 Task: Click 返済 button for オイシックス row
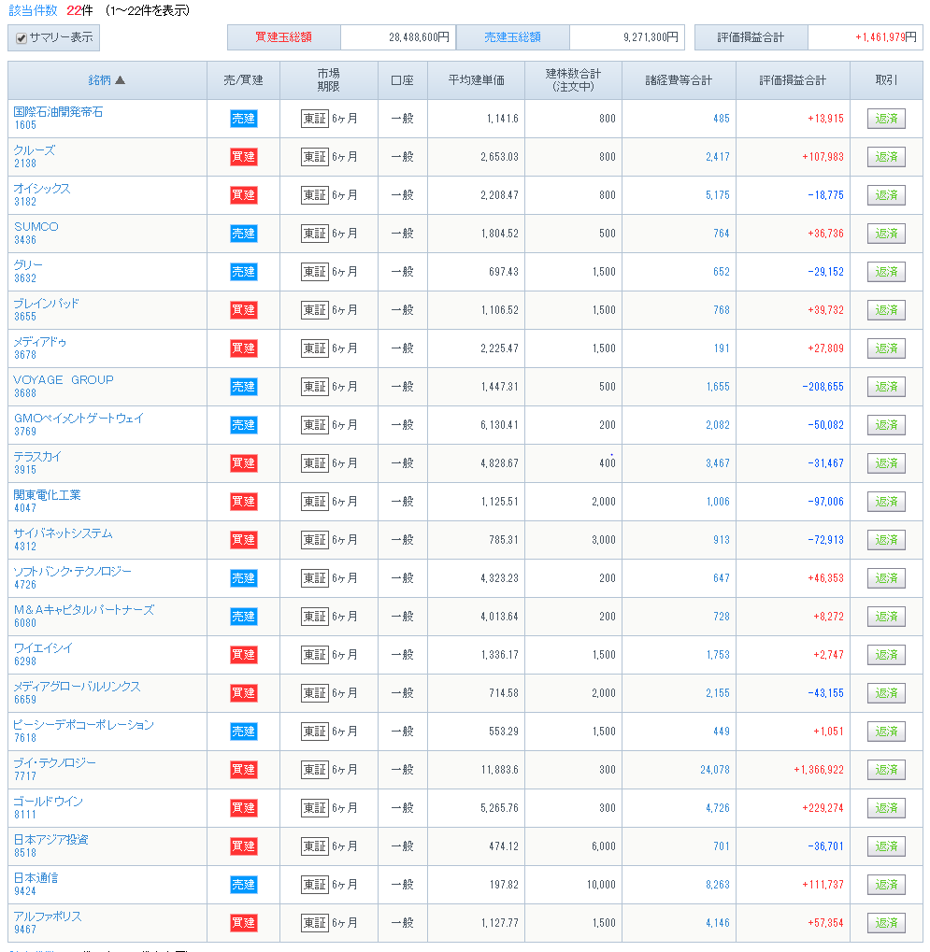tap(886, 195)
